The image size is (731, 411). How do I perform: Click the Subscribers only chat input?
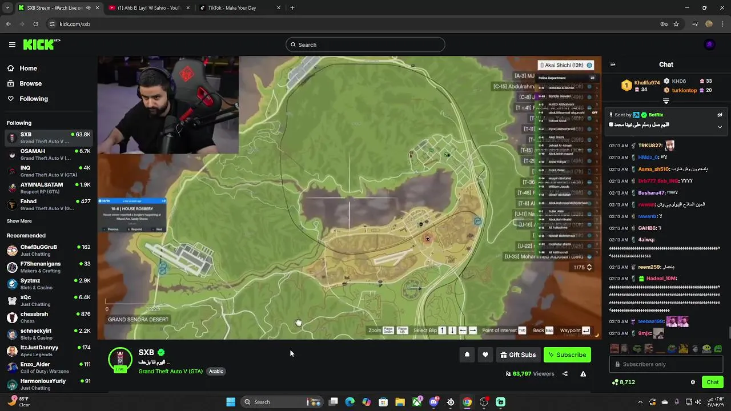click(x=666, y=364)
